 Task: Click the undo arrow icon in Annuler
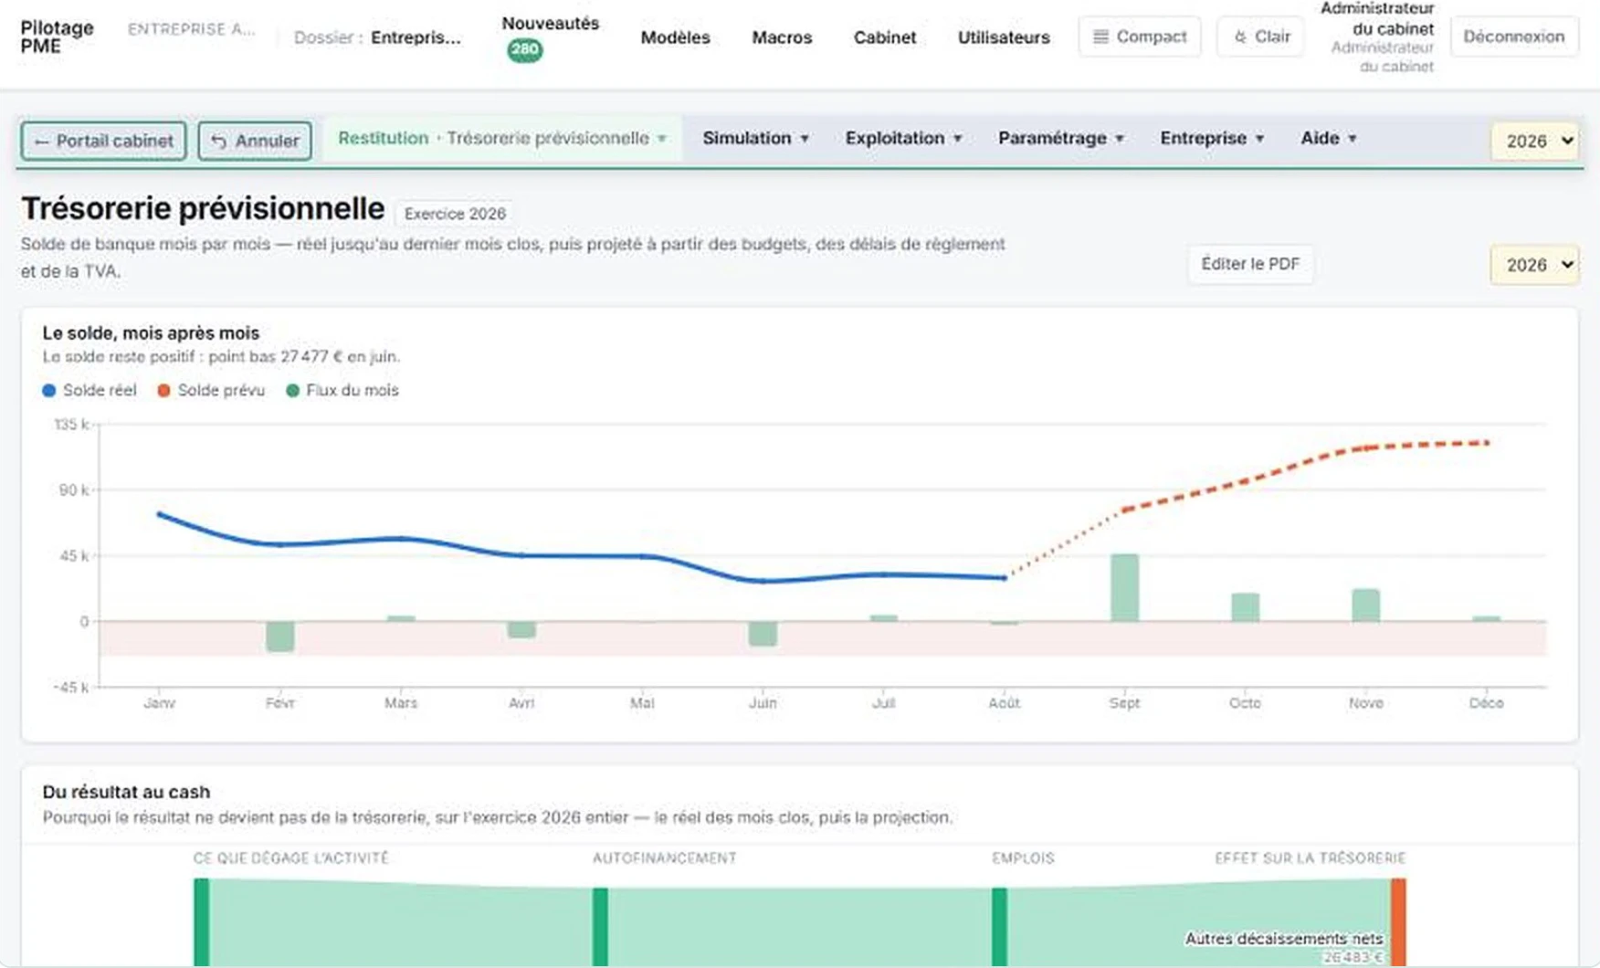click(x=218, y=142)
